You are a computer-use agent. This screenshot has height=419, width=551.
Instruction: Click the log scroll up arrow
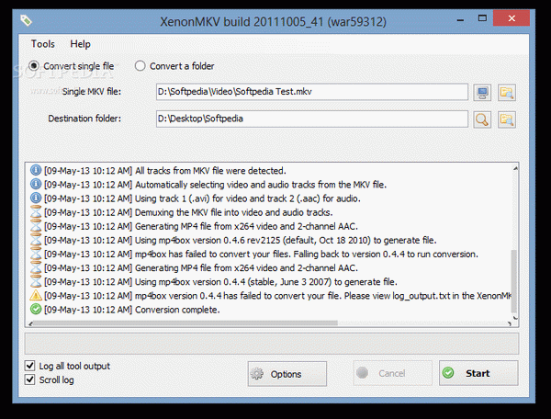coord(515,168)
